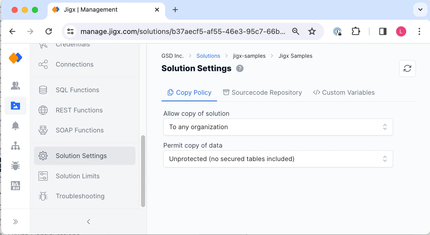Screen dimensions: 430x235
Task: Switch to the Copy Policy tab
Action: point(189,92)
